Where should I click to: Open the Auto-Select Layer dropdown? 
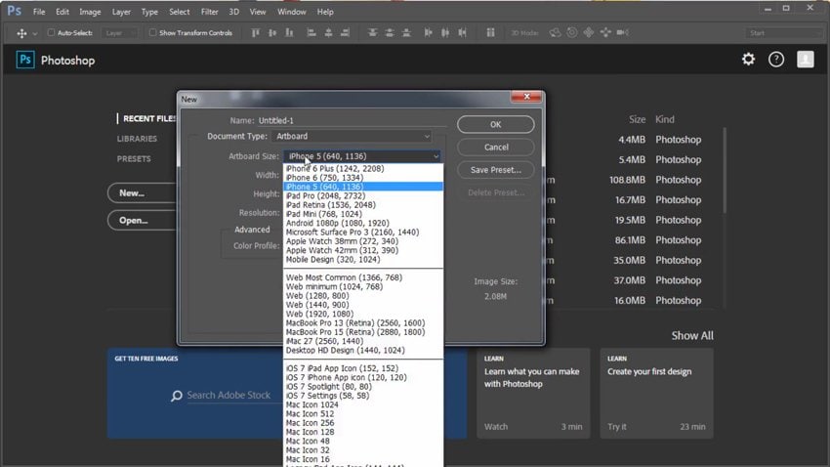coord(119,33)
